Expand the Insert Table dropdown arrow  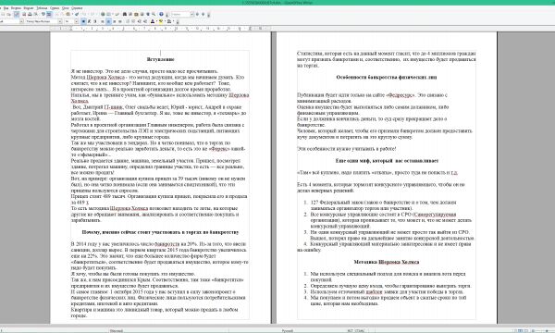113,14
